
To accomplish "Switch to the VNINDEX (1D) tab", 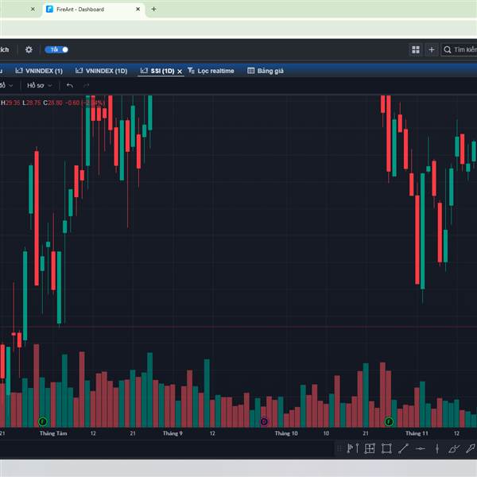I will point(101,71).
